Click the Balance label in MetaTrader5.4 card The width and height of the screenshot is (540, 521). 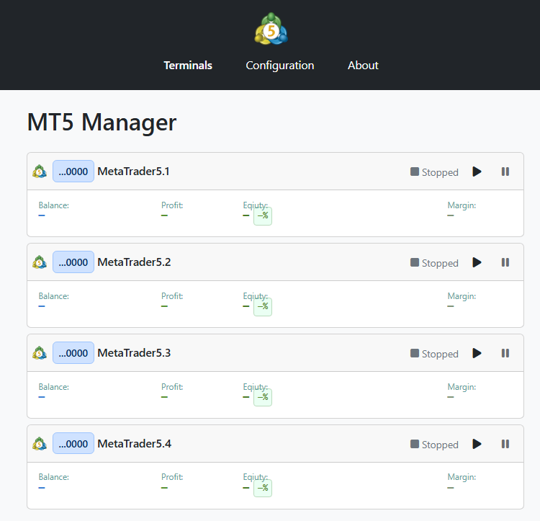coord(54,477)
